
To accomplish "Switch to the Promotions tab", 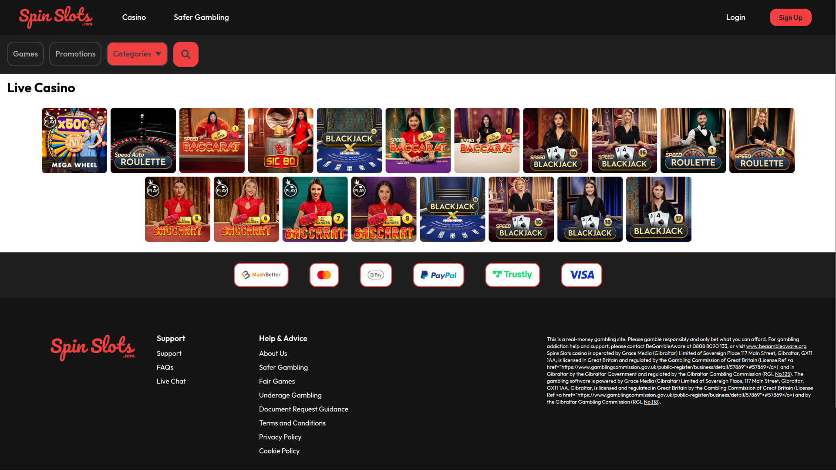I will click(75, 54).
